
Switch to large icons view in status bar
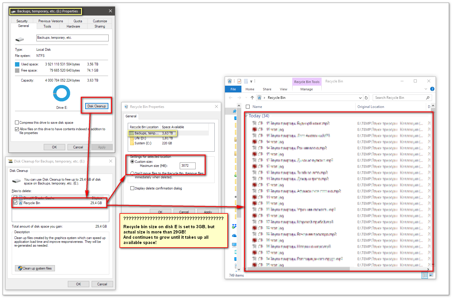431,275
